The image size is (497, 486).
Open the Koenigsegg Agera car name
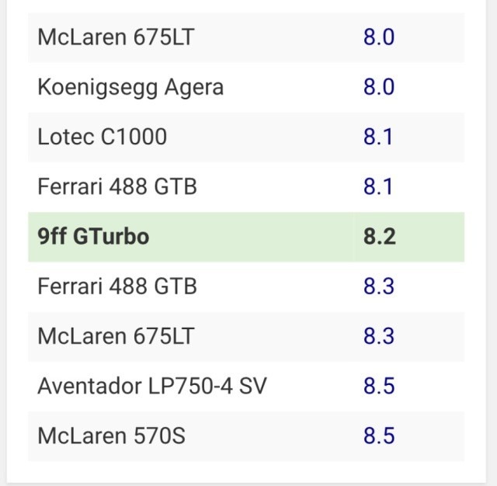point(130,87)
